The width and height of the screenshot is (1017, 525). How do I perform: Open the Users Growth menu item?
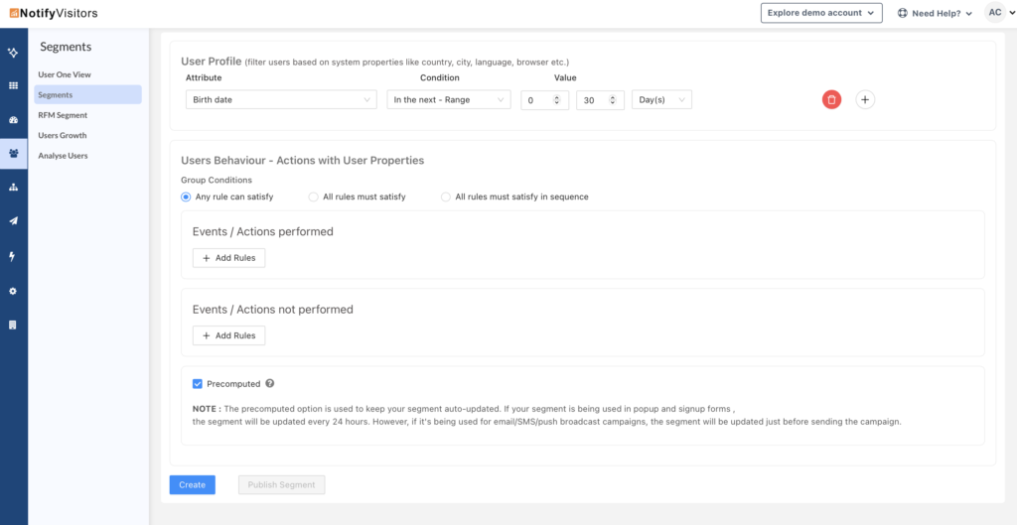[x=63, y=135]
